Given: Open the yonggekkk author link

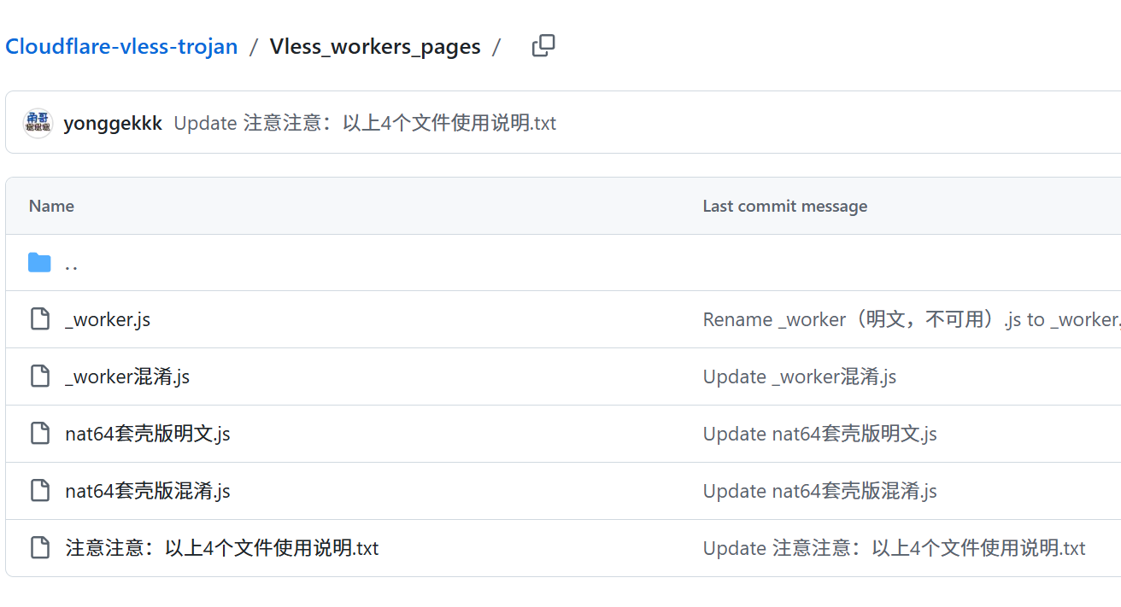Looking at the screenshot, I should click(x=113, y=123).
